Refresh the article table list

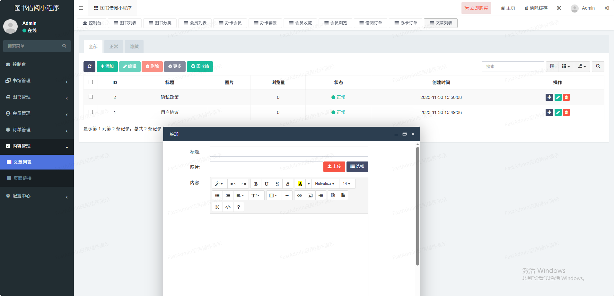pyautogui.click(x=89, y=66)
